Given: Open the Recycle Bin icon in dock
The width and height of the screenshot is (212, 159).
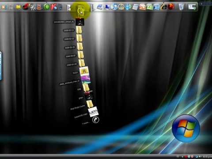Looking at the screenshot, I should point(182,7).
